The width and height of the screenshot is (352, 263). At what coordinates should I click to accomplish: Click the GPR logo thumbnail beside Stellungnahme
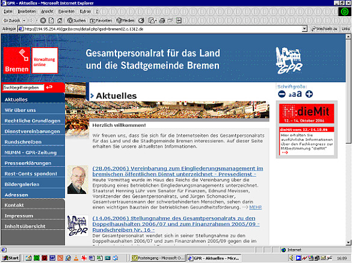pyautogui.click(x=78, y=226)
